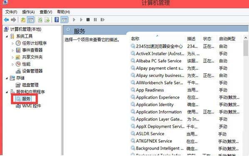Select 性能 in the tree
249x156 pixels.
click(x=26, y=64)
